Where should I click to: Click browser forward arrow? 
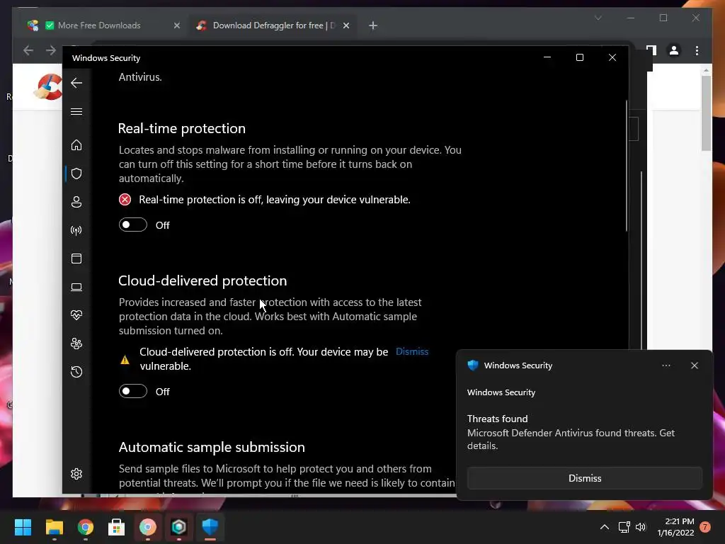(51, 50)
